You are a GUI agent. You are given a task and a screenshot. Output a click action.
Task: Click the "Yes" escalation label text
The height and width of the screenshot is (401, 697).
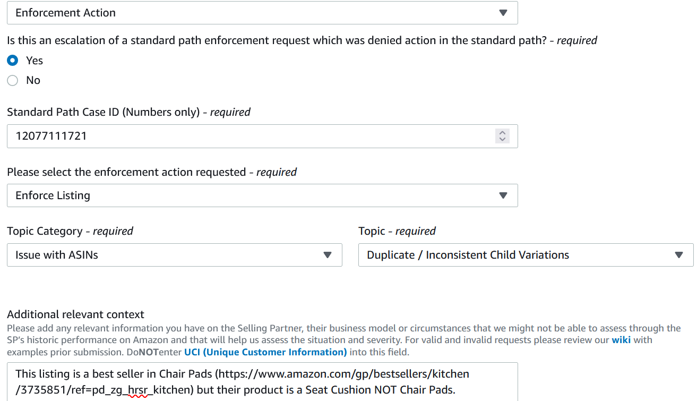point(35,61)
